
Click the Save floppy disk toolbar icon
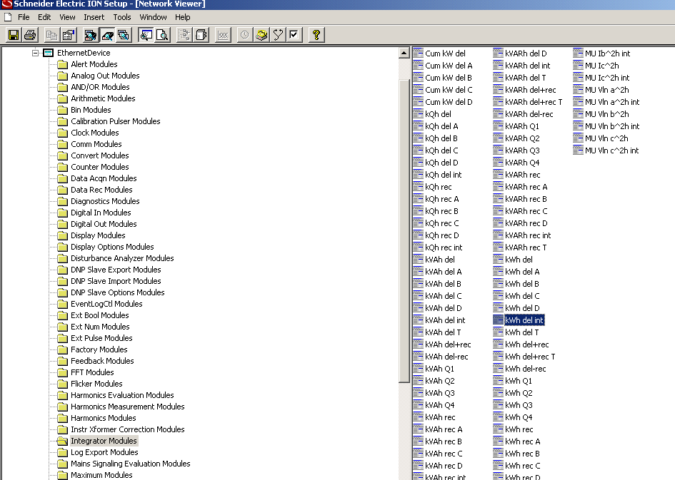14,35
